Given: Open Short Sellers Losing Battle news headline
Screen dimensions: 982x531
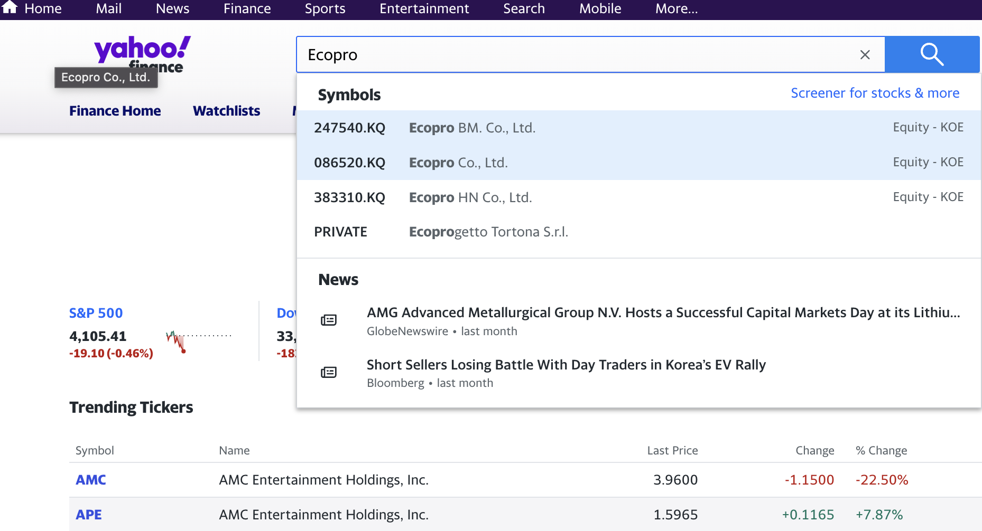Looking at the screenshot, I should point(566,365).
